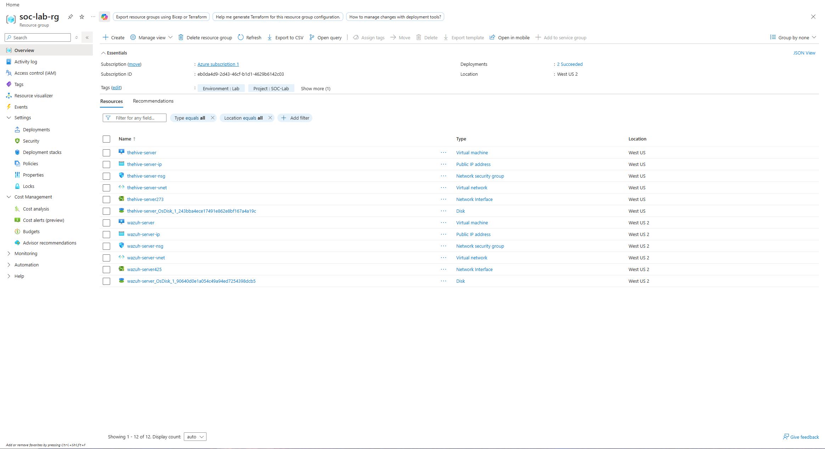The width and height of the screenshot is (825, 449).
Task: Check wazuh-server-ip row checkbox
Action: coord(106,235)
